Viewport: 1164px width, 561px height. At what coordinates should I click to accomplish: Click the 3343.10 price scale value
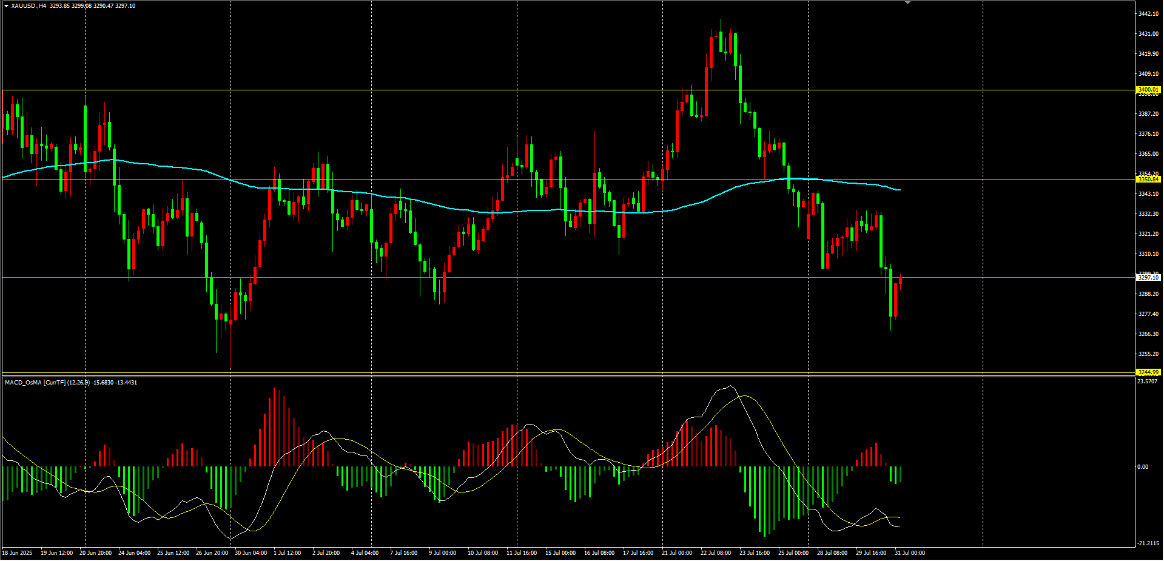point(1148,194)
